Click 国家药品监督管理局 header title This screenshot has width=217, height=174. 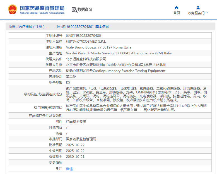pos(42,8)
